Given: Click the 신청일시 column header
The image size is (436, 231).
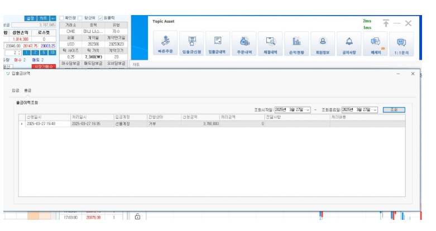Looking at the screenshot, I should pyautogui.click(x=48, y=117).
